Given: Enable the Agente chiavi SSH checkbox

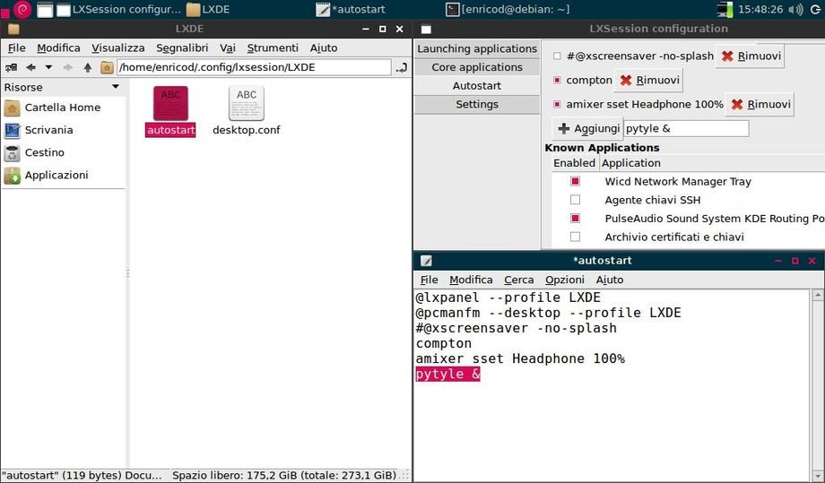Looking at the screenshot, I should 575,200.
